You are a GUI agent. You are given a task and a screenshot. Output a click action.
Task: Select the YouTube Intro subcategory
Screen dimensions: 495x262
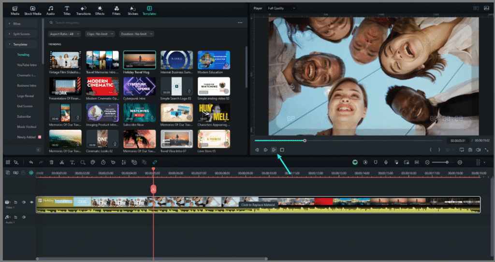pyautogui.click(x=27, y=65)
